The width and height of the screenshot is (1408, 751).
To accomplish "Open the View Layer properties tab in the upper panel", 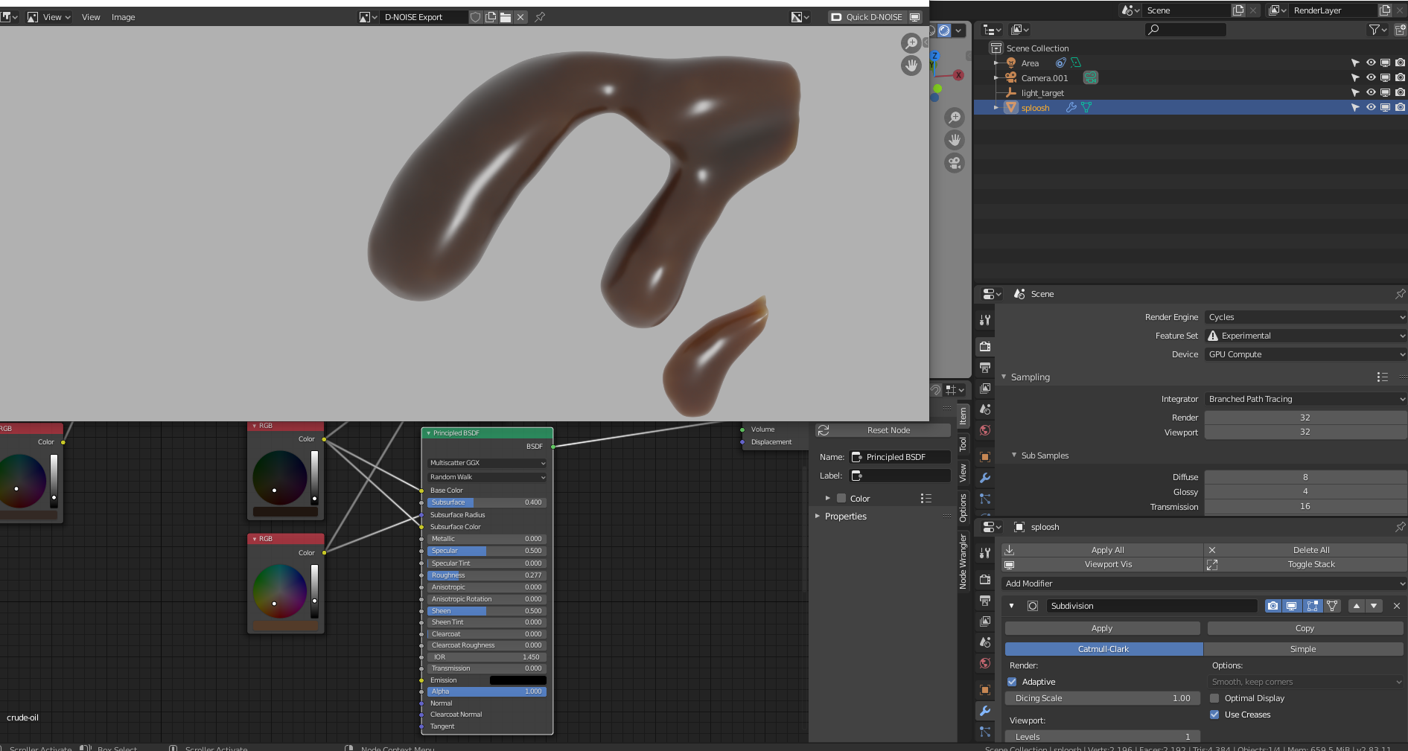I will [985, 388].
